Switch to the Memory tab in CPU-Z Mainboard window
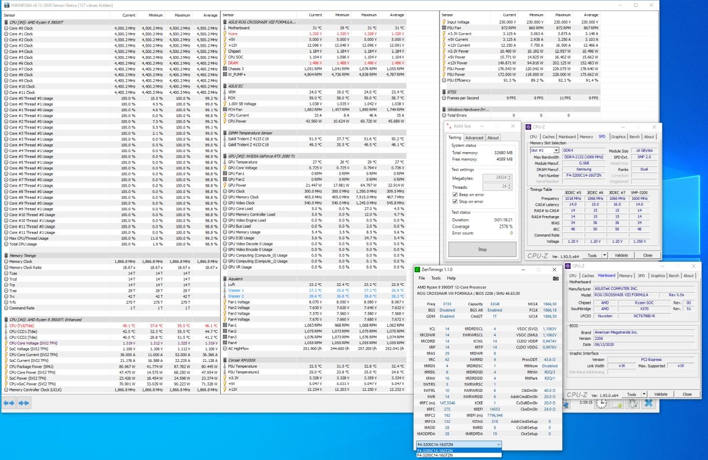Image resolution: width=708 pixels, height=460 pixels. [626, 275]
